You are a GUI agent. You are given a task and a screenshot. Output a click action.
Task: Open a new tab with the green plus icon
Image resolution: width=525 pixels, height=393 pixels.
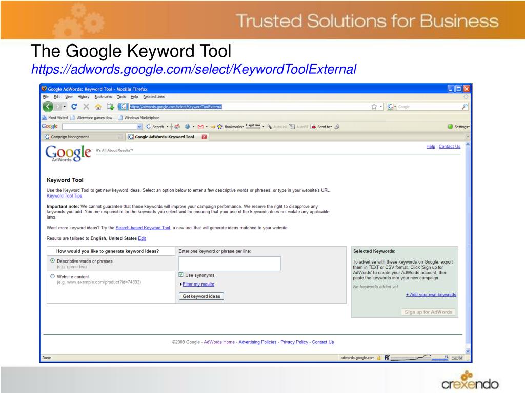[x=110, y=106]
